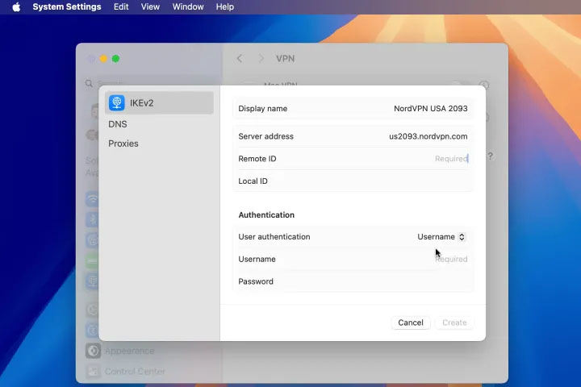The image size is (581, 387).
Task: Switch to the Proxies section
Action: click(123, 144)
